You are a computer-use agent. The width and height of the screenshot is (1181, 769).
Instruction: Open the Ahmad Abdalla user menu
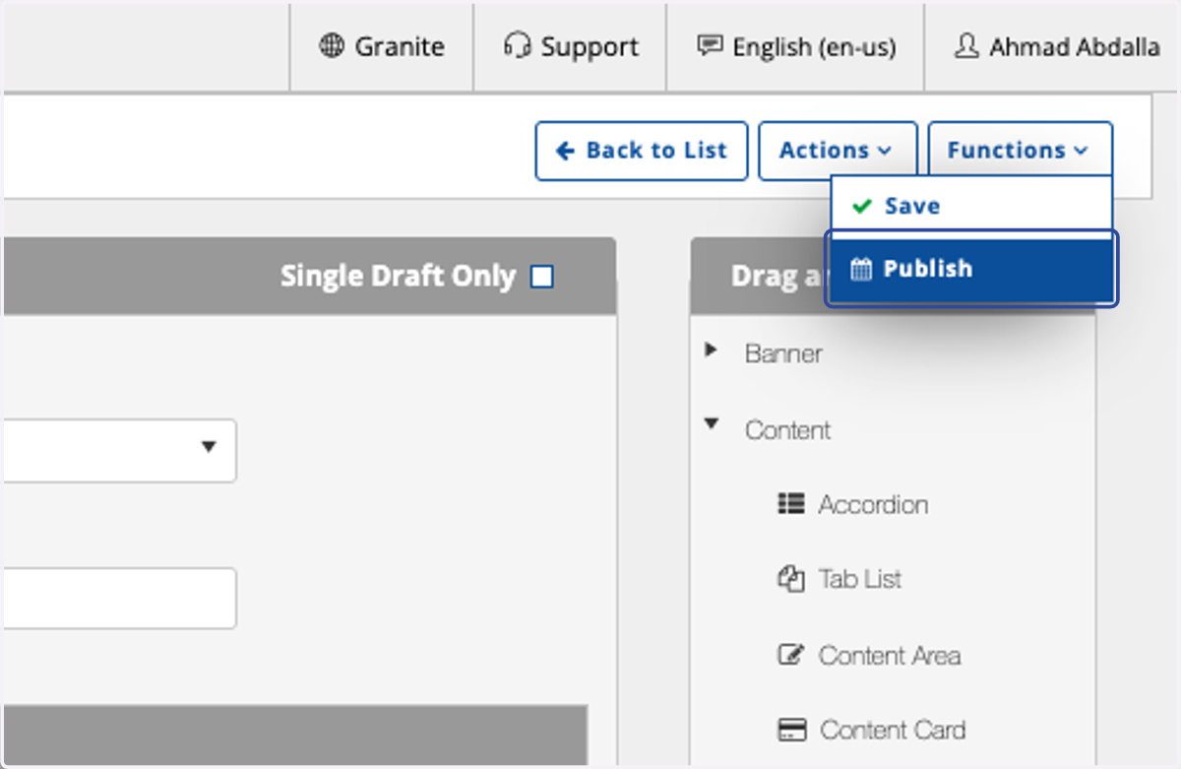point(1056,46)
